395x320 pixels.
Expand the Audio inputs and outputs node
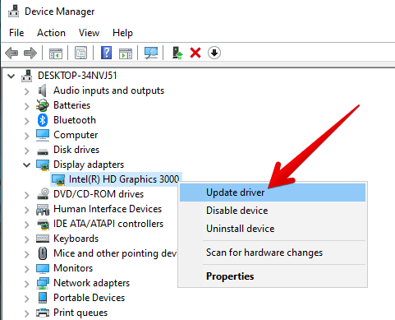(x=26, y=91)
